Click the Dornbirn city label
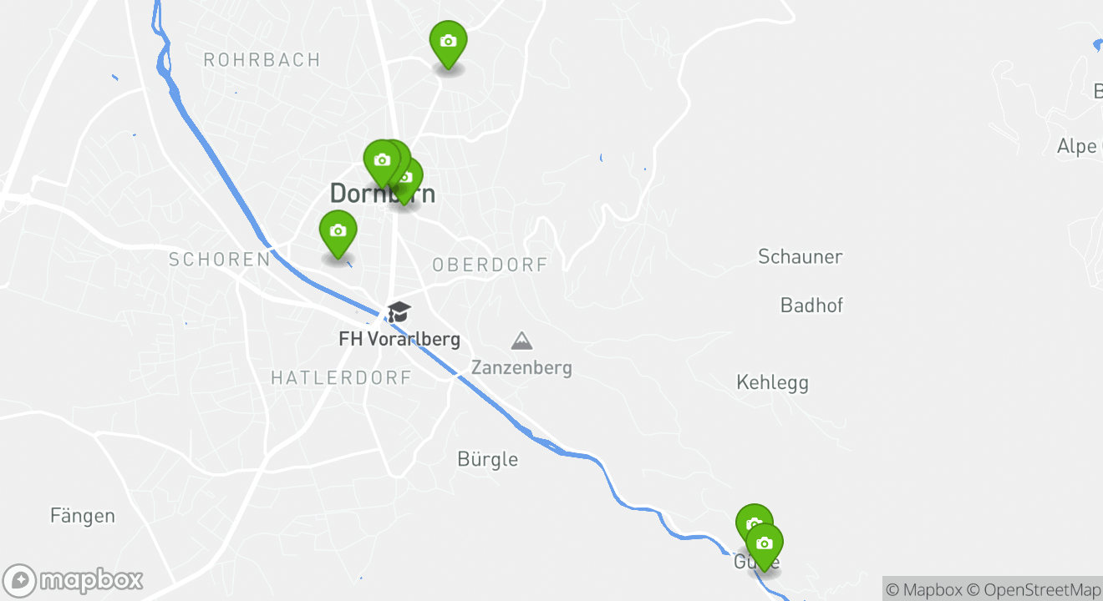 click(x=382, y=194)
